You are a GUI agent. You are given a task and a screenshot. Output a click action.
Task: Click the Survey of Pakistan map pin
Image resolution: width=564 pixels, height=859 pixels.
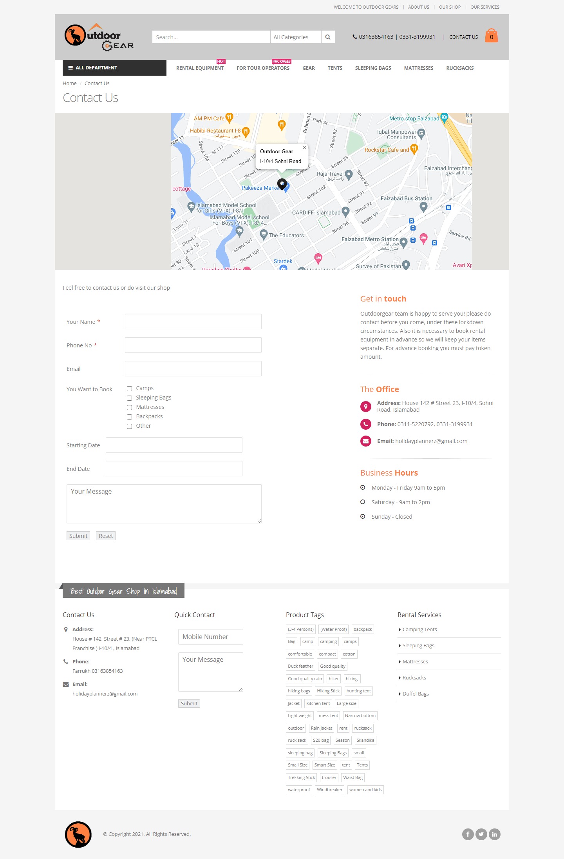(x=406, y=265)
